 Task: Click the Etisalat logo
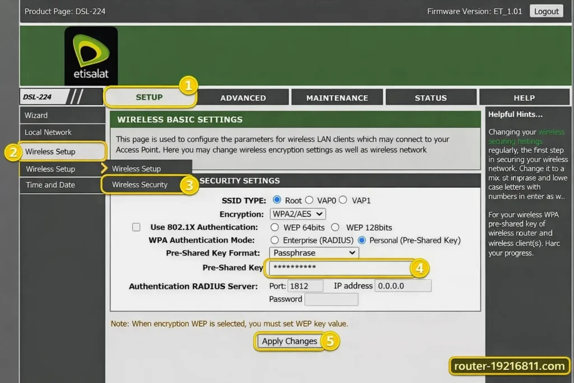tap(91, 55)
